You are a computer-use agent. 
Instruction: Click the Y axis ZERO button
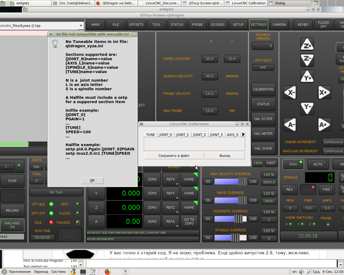click(152, 193)
